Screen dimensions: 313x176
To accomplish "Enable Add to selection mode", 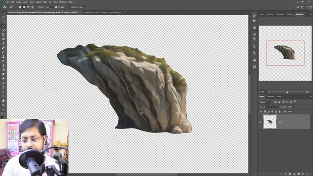I will (x=24, y=7).
